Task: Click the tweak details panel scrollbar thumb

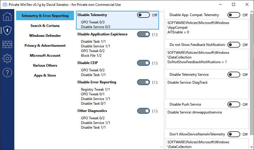Action: click(x=251, y=74)
